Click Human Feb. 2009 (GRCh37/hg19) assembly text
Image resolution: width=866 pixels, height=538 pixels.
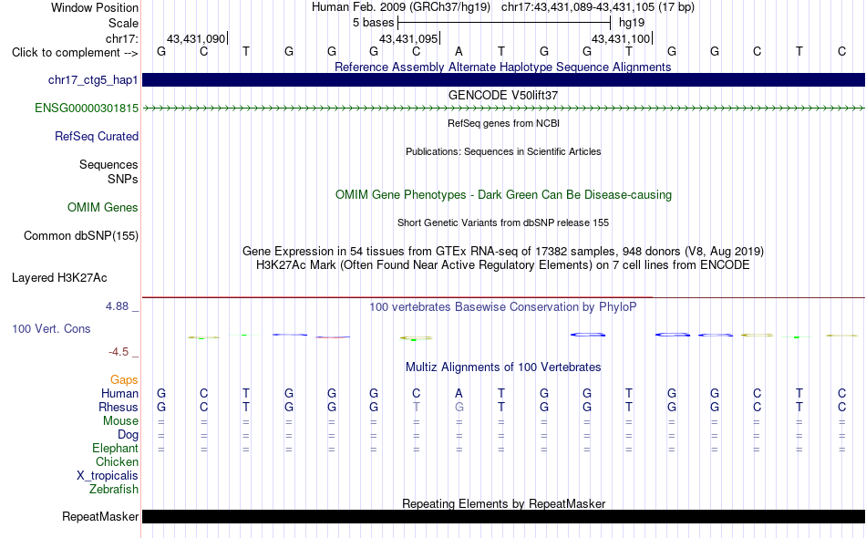point(401,7)
